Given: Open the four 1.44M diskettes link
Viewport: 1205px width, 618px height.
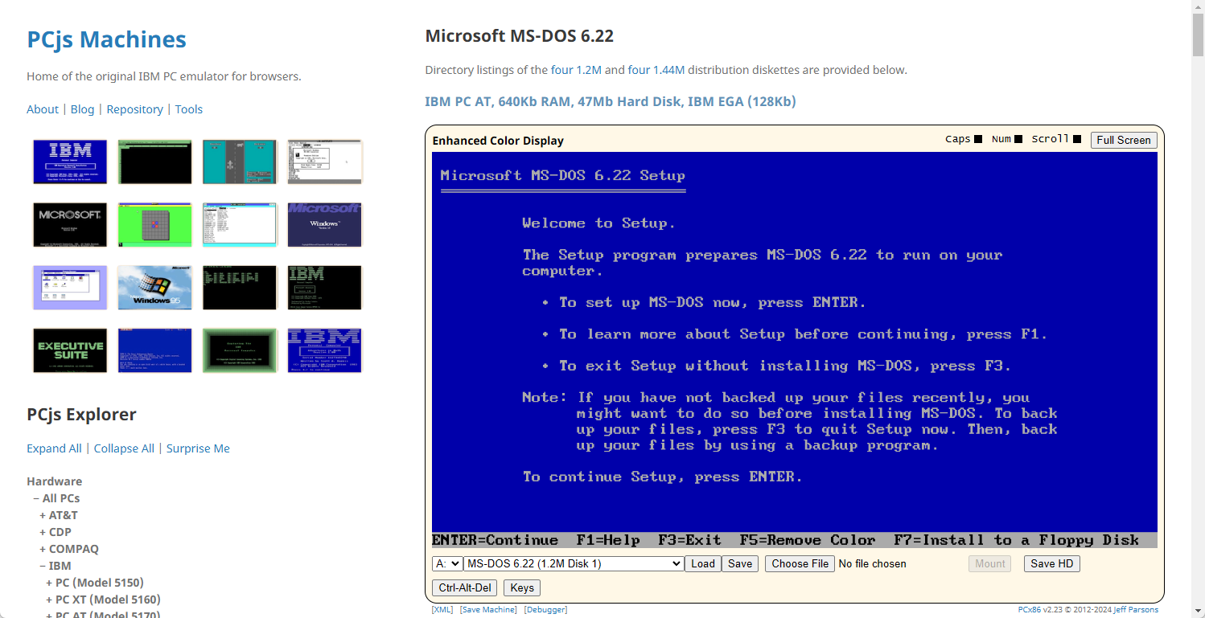Looking at the screenshot, I should click(x=656, y=70).
